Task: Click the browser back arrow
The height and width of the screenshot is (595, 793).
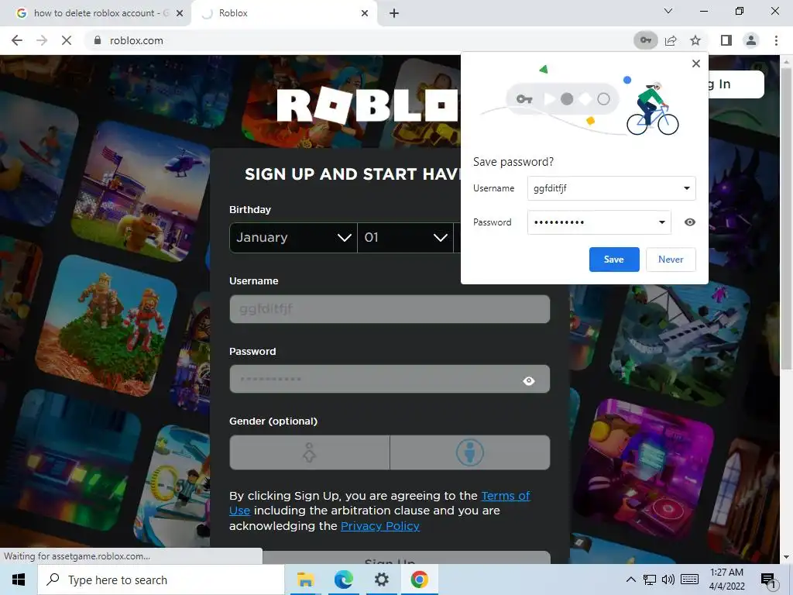Action: click(17, 40)
